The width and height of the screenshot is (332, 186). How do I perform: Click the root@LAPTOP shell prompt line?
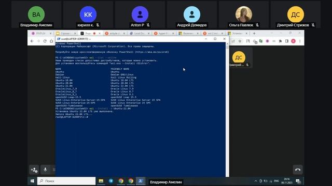pyautogui.click(x=72, y=117)
